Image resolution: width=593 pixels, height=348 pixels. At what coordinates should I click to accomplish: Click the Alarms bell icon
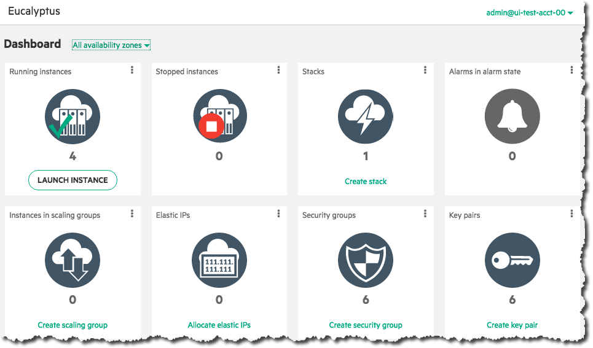point(512,117)
